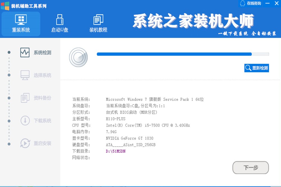Click the 重启安装 step bullet dot
This screenshot has height=187, width=281.
click(9, 144)
